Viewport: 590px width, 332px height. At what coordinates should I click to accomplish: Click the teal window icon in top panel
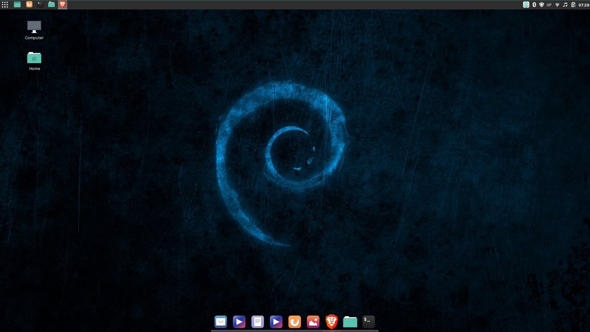click(x=17, y=4)
